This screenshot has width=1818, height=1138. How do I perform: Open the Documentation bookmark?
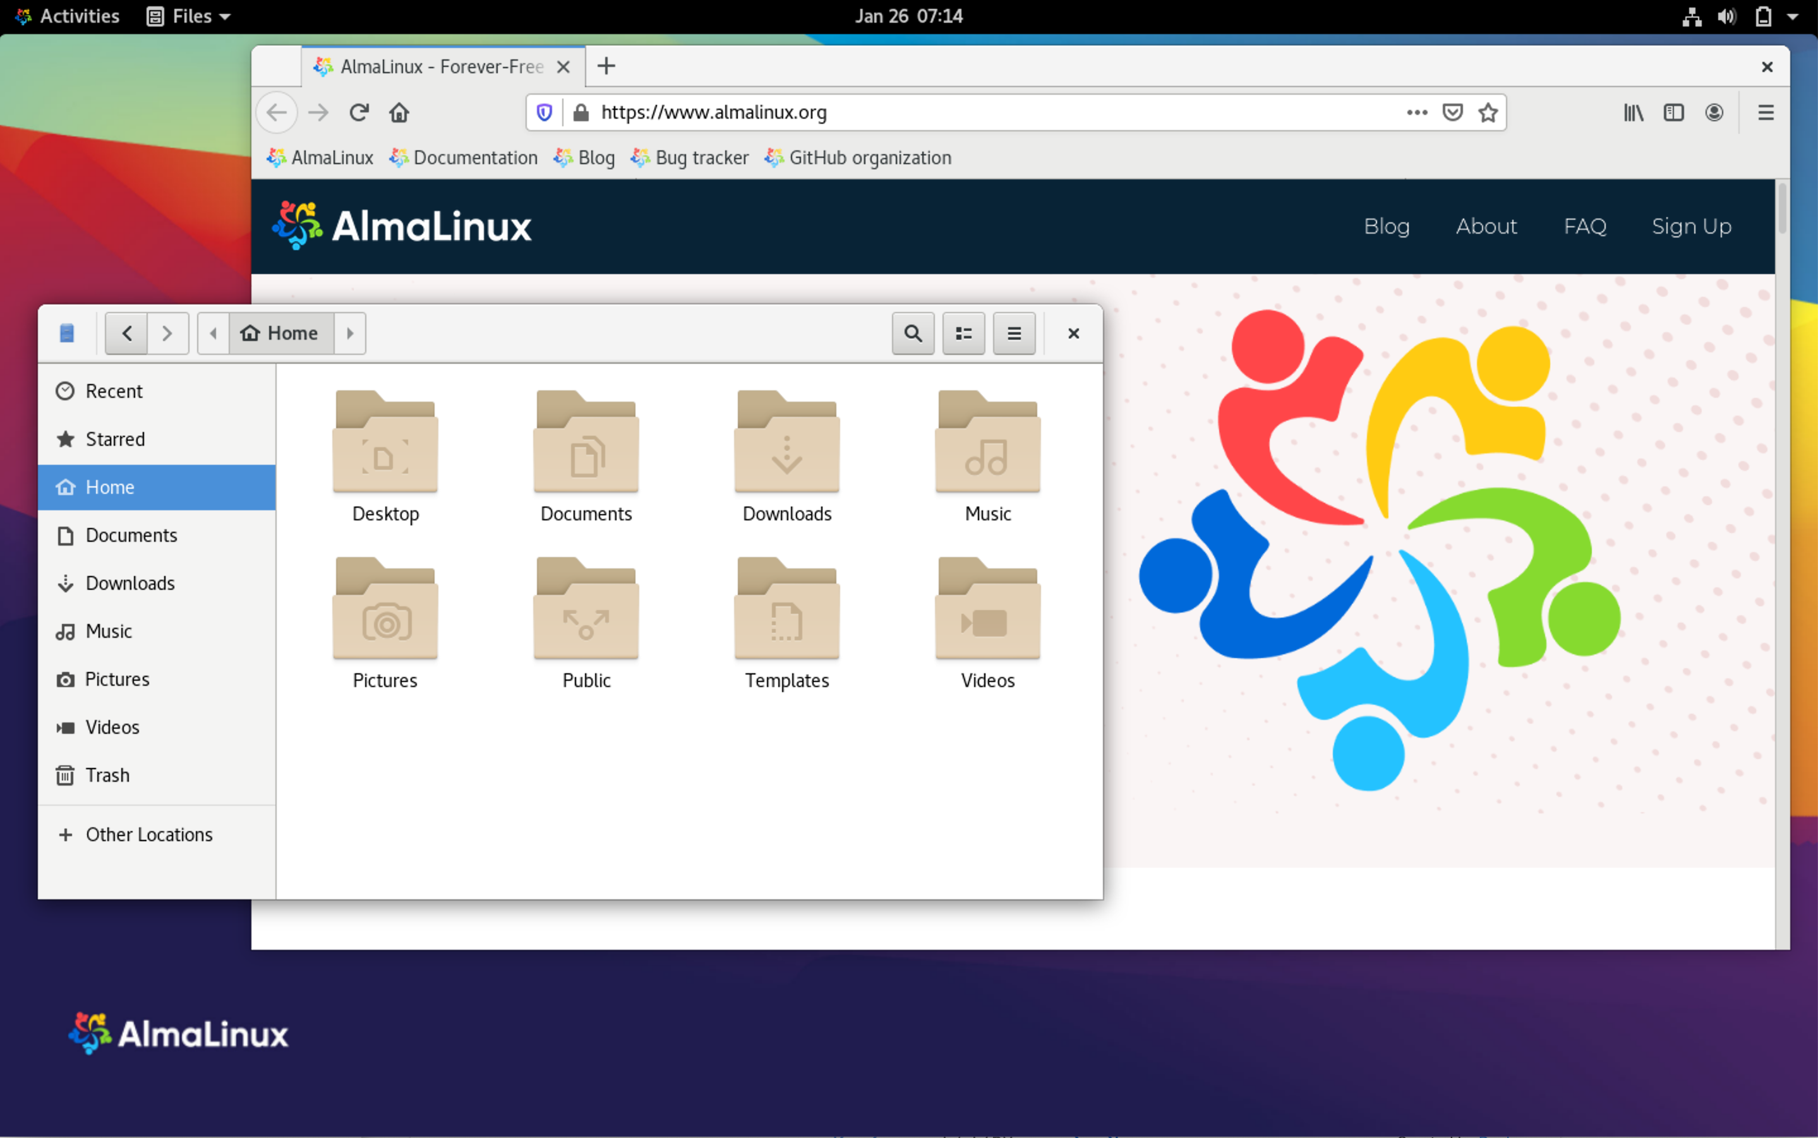463,158
